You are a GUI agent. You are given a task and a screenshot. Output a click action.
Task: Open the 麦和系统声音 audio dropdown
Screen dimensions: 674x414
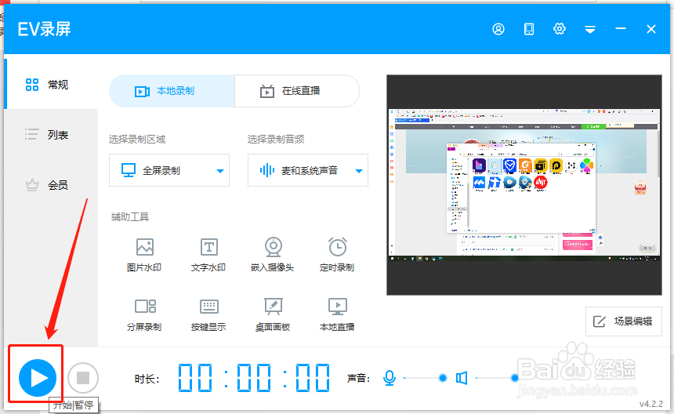pos(308,170)
